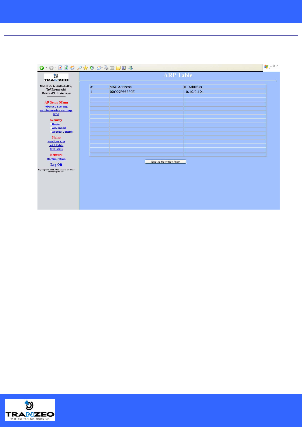Open the Stations List link
302x427 pixels.
click(x=56, y=142)
